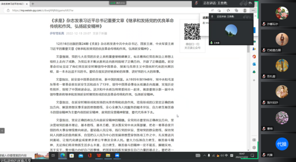Select the 沙娜瓦尔 participant tile
296x162 pixels.
[x=279, y=15]
